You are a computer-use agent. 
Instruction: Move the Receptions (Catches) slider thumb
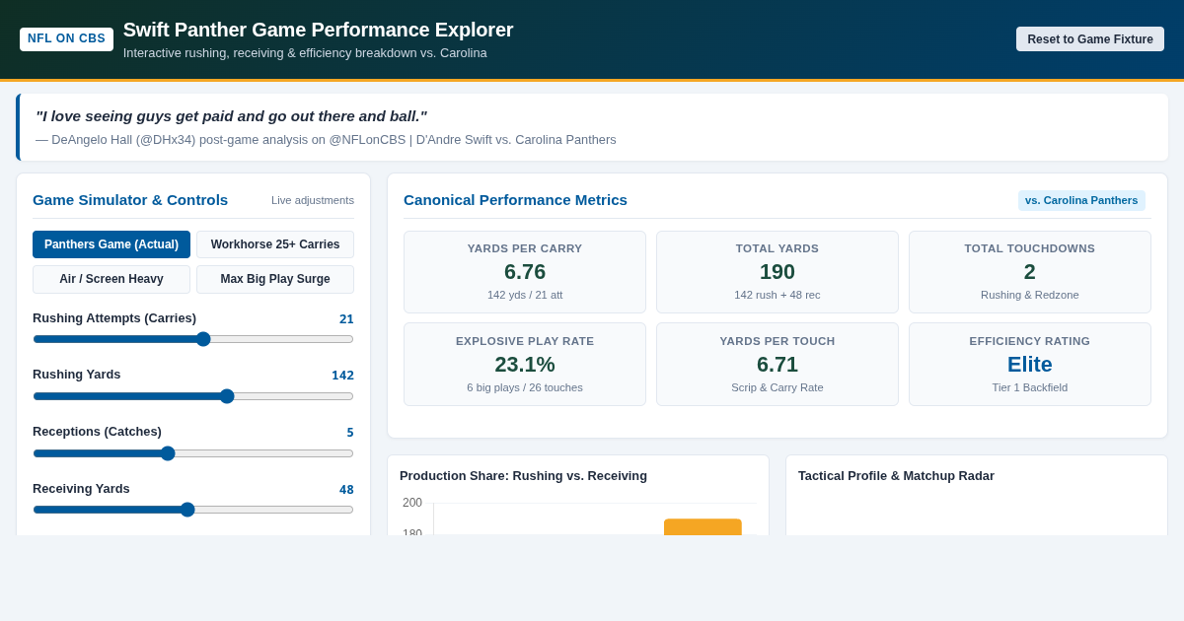point(168,453)
